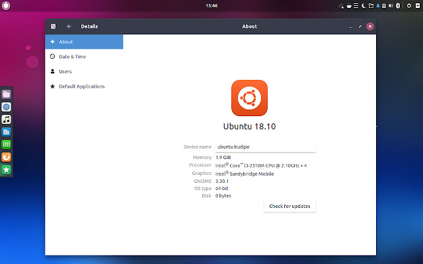Toggle night light with the crescent moon icon
This screenshot has width=423, height=264.
pyautogui.click(x=364, y=6)
